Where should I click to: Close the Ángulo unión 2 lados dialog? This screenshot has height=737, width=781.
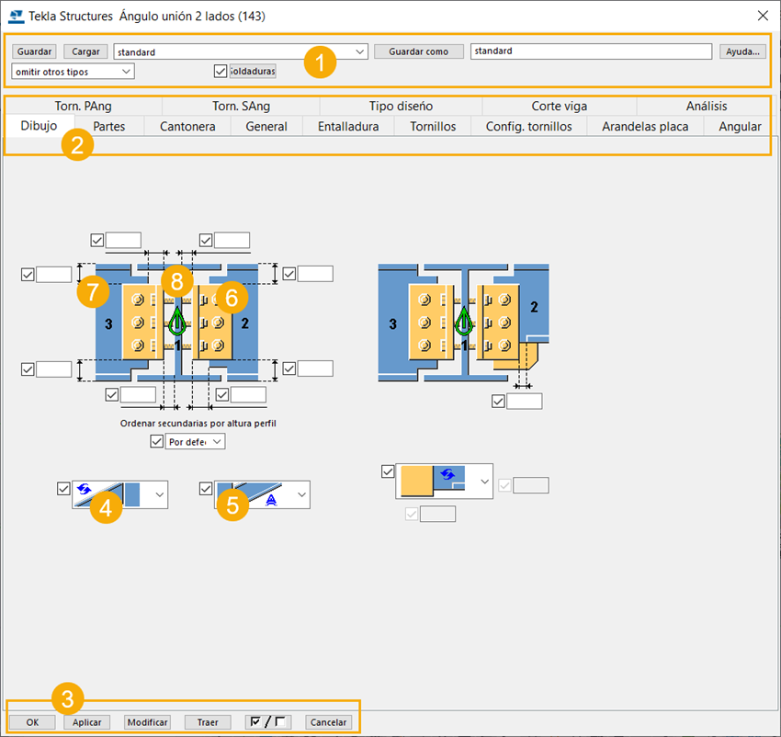pyautogui.click(x=763, y=16)
